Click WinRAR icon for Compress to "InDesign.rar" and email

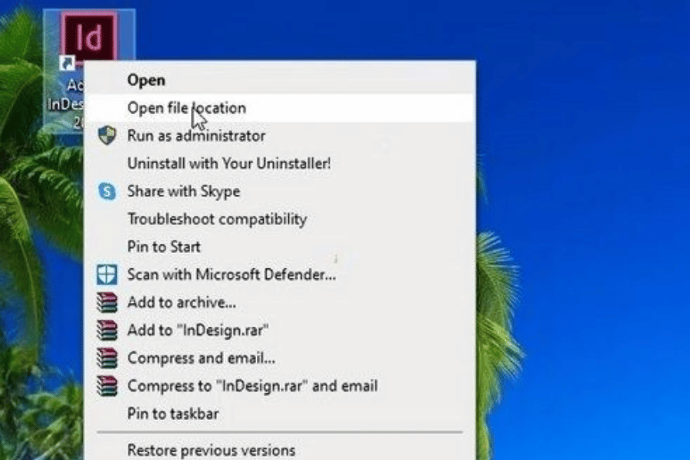[x=107, y=386]
